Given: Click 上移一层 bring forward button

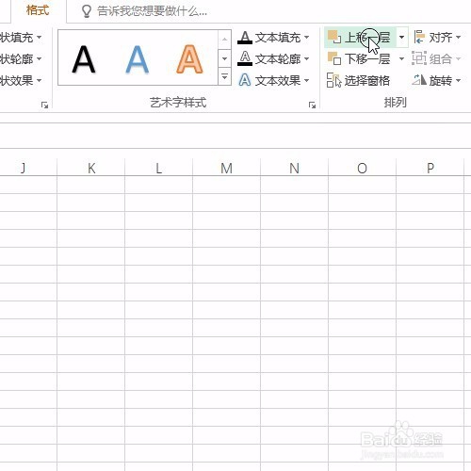Looking at the screenshot, I should [360, 38].
